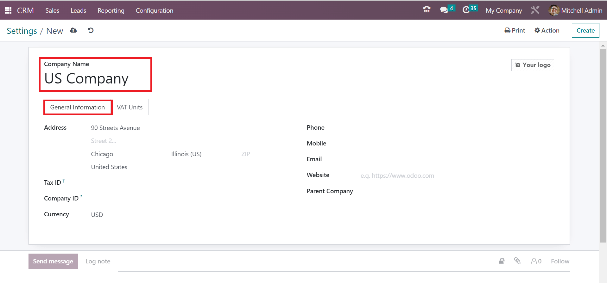Open the Configuration menu

(155, 10)
